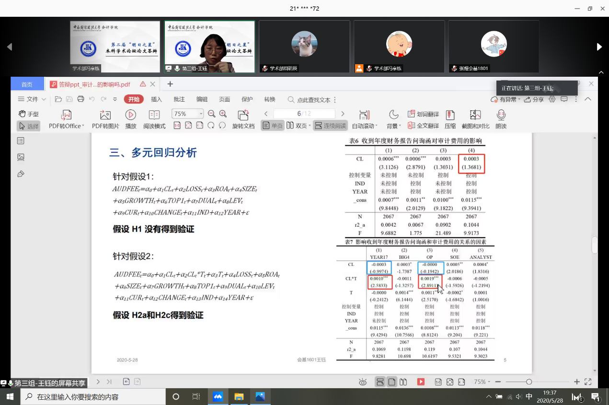Toggle single page (单页) view
Viewport: 609px width, 405px height.
272,126
